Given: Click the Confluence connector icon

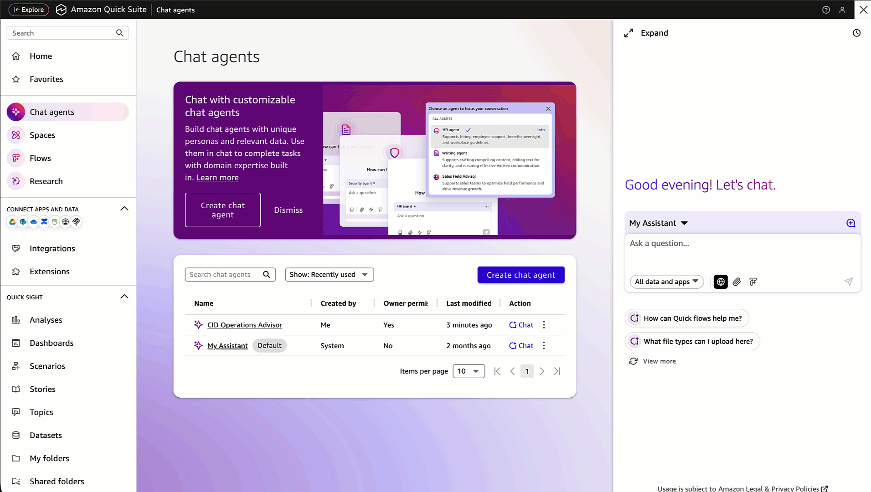Looking at the screenshot, I should click(44, 222).
